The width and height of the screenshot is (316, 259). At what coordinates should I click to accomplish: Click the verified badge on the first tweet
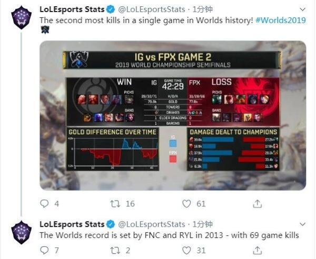(x=111, y=9)
